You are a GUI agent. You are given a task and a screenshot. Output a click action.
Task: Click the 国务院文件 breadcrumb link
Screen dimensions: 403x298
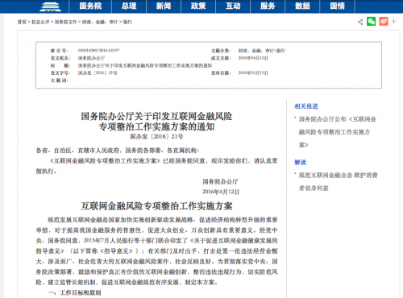66,22
